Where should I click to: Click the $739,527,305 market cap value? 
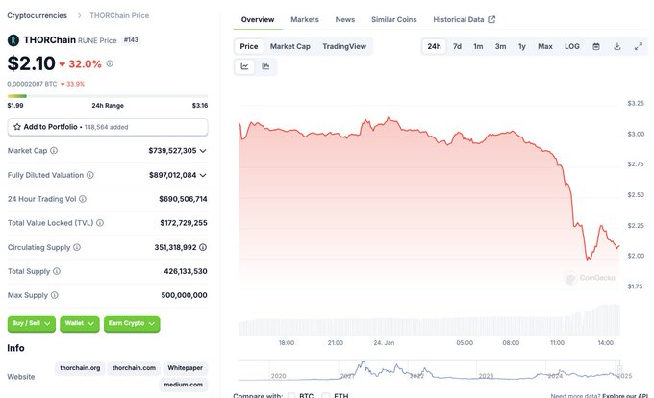click(x=172, y=150)
